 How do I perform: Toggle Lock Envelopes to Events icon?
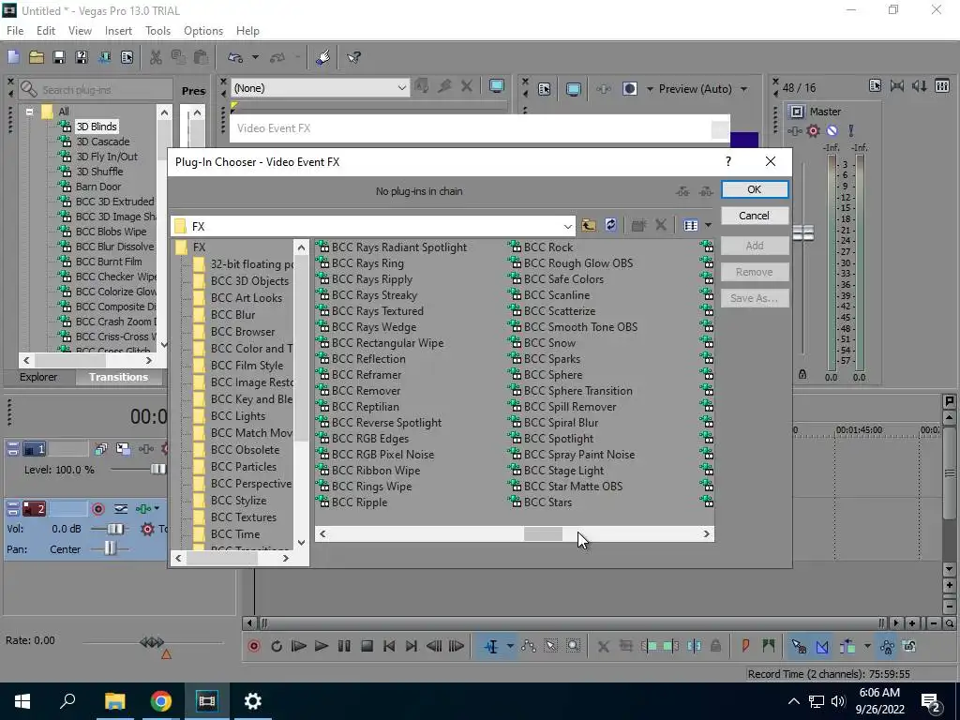[887, 647]
